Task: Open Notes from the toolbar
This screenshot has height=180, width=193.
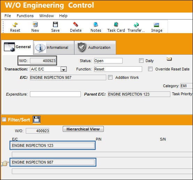Action: [96, 24]
